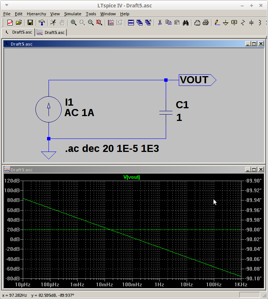Select the Label Net tool icon
Image resolution: width=268 pixels, height=299 pixels.
click(x=234, y=22)
